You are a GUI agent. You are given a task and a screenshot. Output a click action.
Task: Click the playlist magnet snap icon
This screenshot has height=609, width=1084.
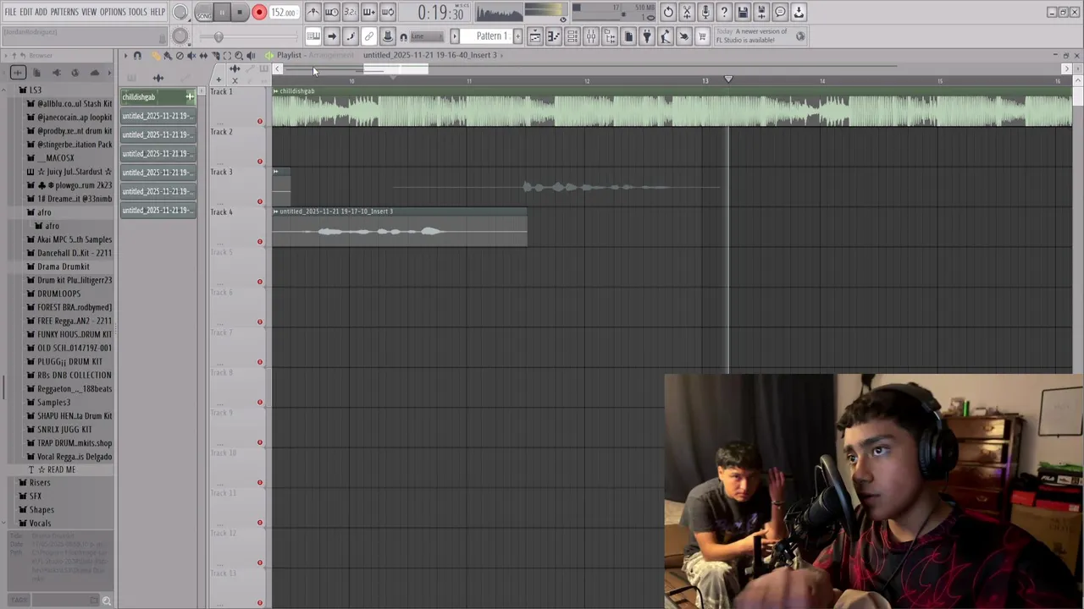pos(137,56)
